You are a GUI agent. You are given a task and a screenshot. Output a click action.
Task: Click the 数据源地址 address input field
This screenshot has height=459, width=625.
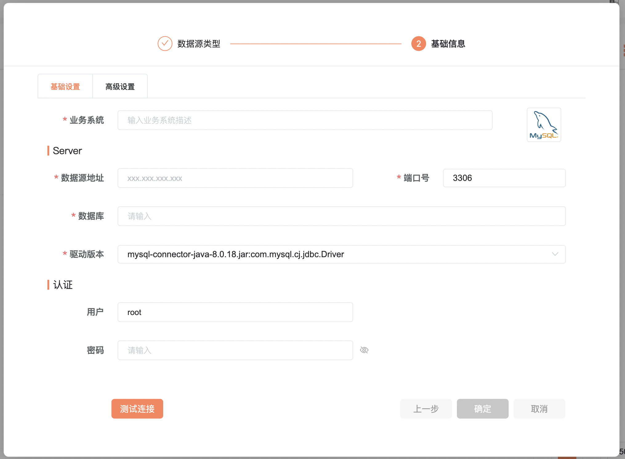235,178
